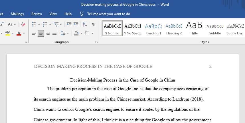Click Decrease Indent icon
245x123 pixels.
(x=69, y=24)
